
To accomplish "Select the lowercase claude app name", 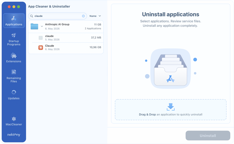I will pos(49,36).
